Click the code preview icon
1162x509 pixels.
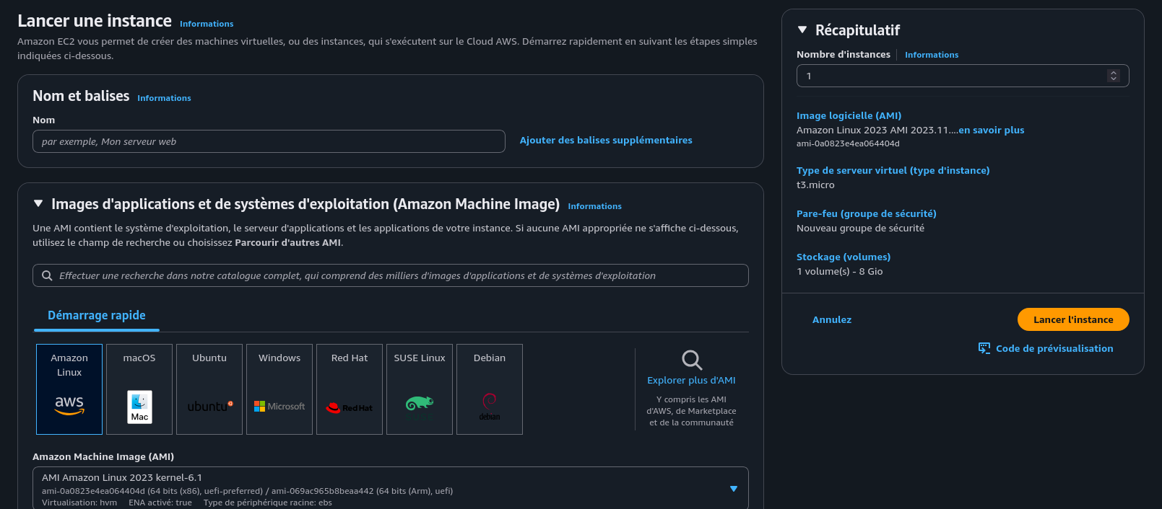984,348
